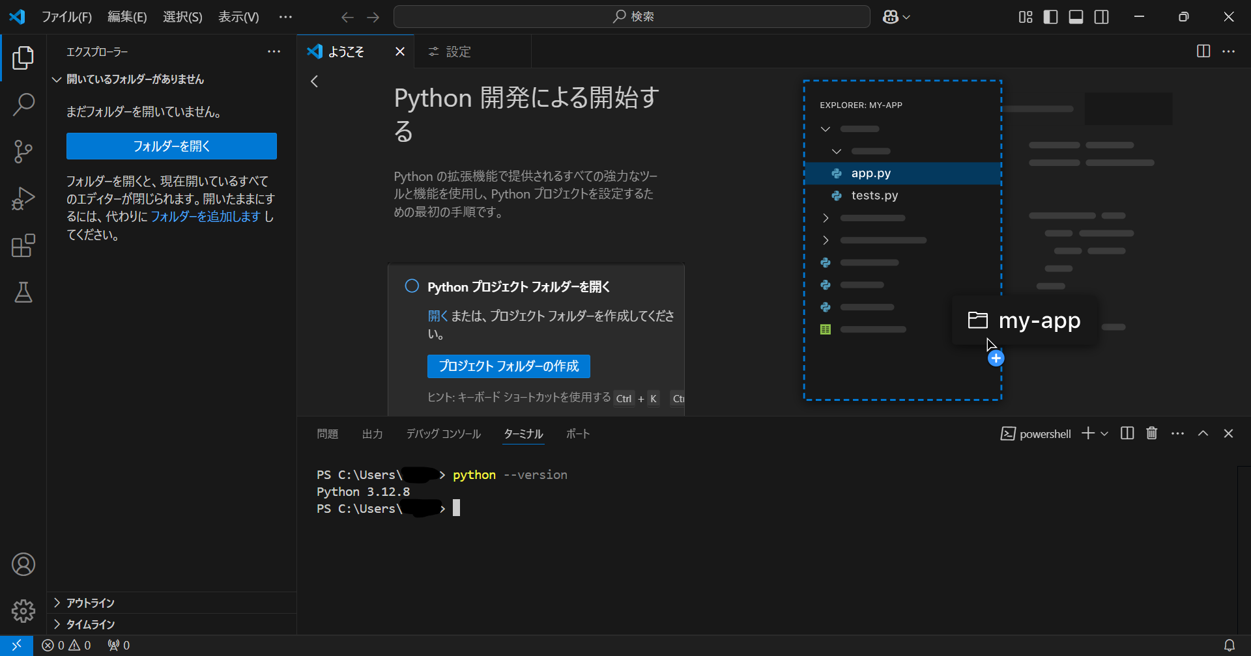Open the Edit menu
This screenshot has width=1251, height=656.
coord(127,17)
